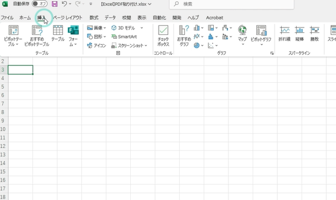This screenshot has height=200, width=336.
Task: Insert a 折れ線 sparkline
Action: pyautogui.click(x=284, y=33)
